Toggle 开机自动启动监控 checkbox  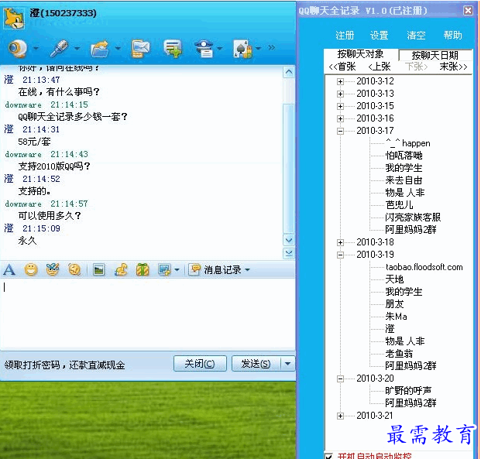pos(328,456)
